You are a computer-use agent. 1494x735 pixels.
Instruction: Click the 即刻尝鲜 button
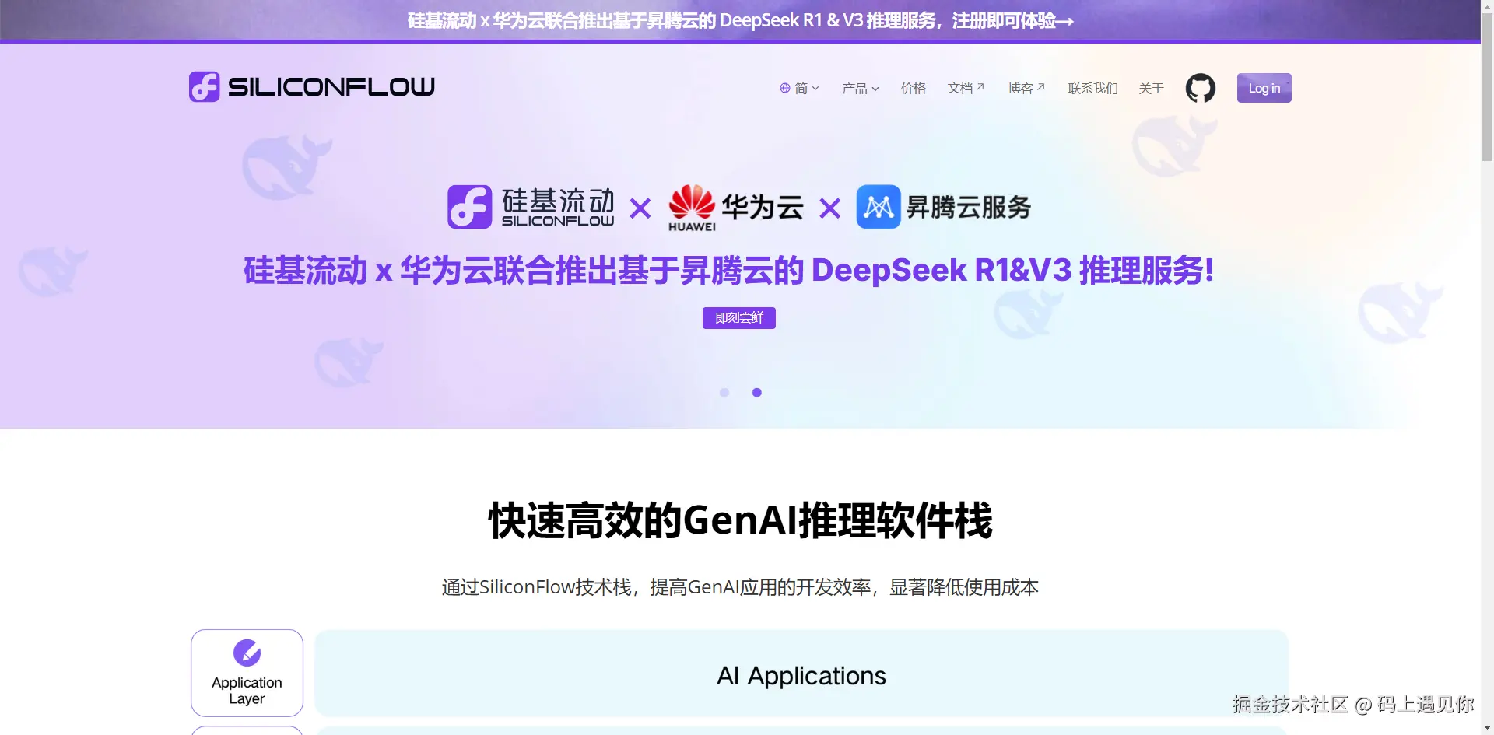pyautogui.click(x=739, y=318)
